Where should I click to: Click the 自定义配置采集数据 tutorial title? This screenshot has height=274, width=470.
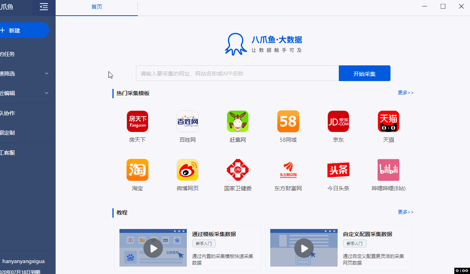tap(367, 234)
